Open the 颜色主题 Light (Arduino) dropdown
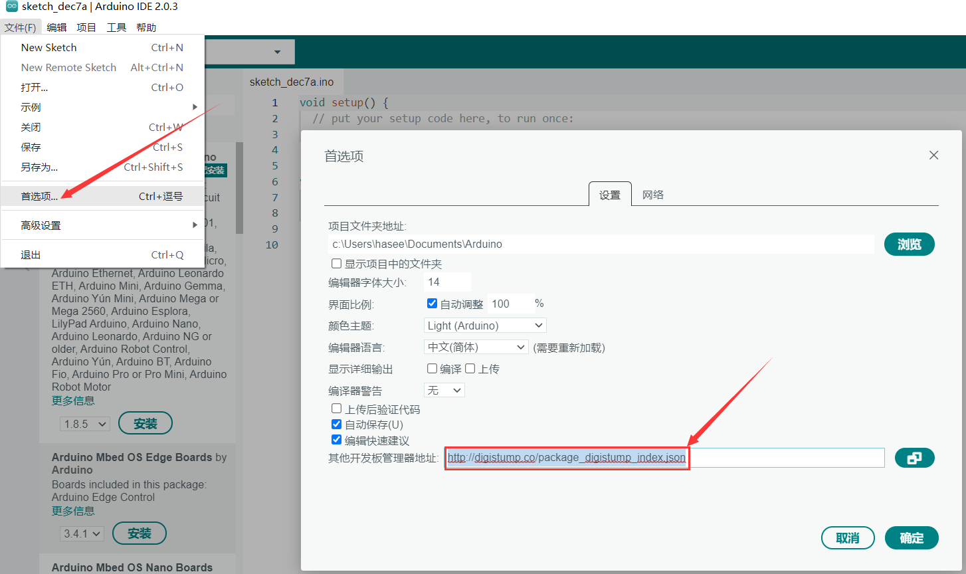This screenshot has height=574, width=966. pyautogui.click(x=485, y=326)
